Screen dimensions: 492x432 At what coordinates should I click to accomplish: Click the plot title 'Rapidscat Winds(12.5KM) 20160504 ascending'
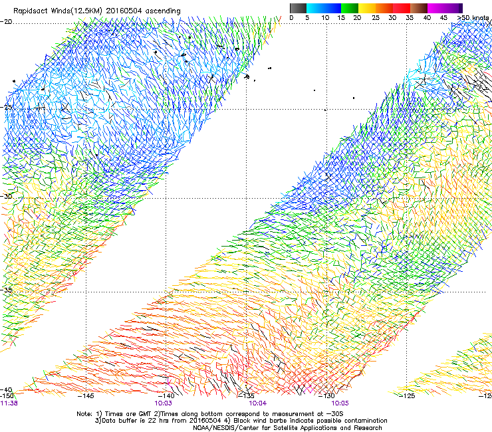97,11
